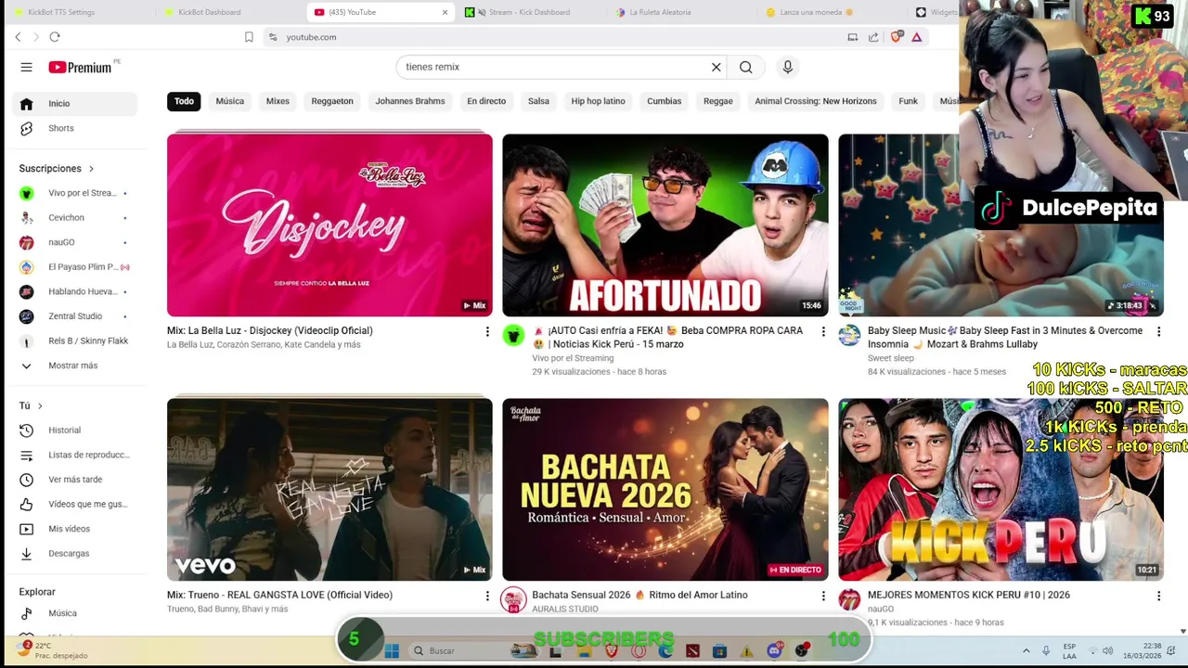
Task: Select the Reggaeton filter chip
Action: 332,101
